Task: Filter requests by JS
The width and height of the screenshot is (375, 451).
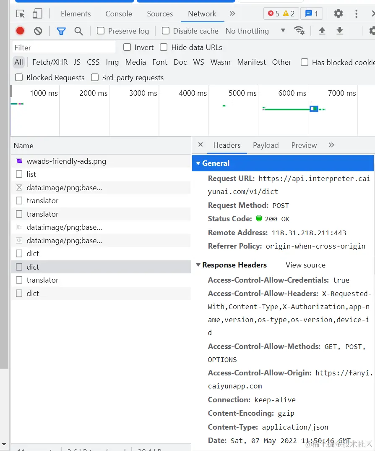Action: (77, 62)
